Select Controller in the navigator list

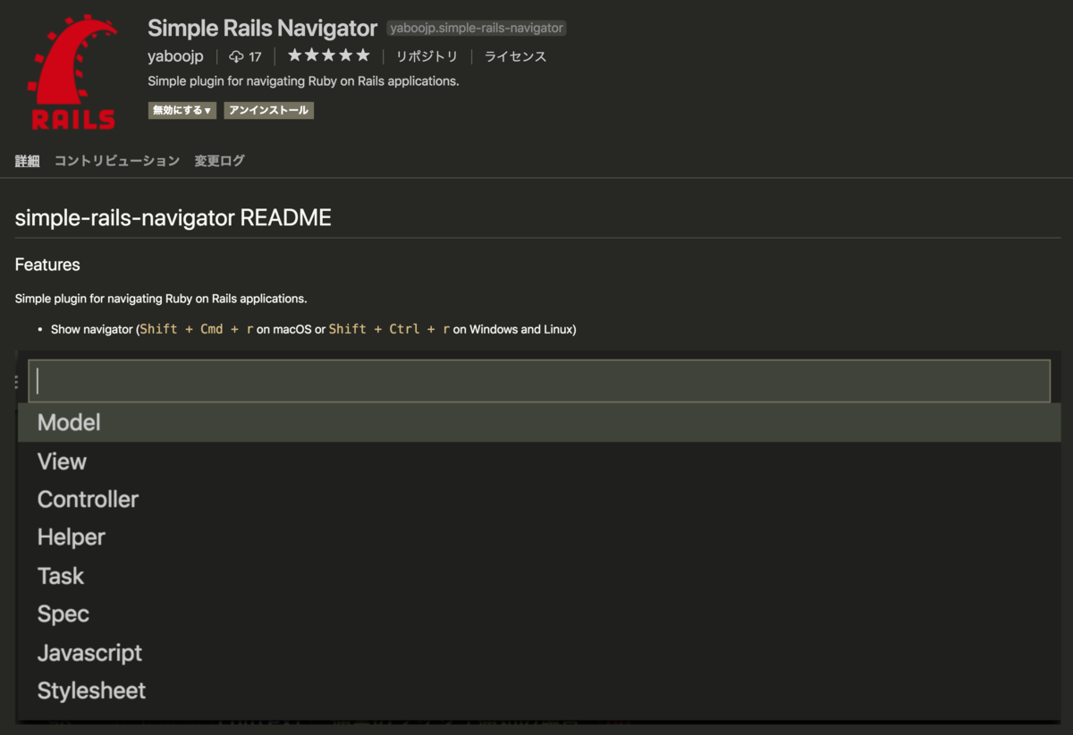tap(539, 499)
